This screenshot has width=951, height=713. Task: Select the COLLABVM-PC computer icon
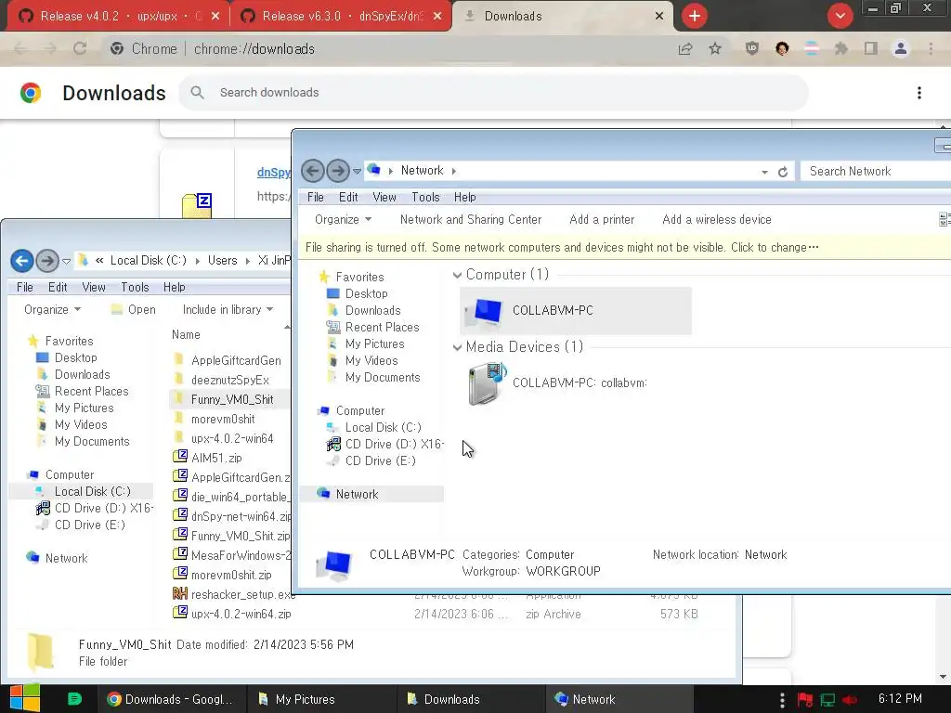pos(575,310)
